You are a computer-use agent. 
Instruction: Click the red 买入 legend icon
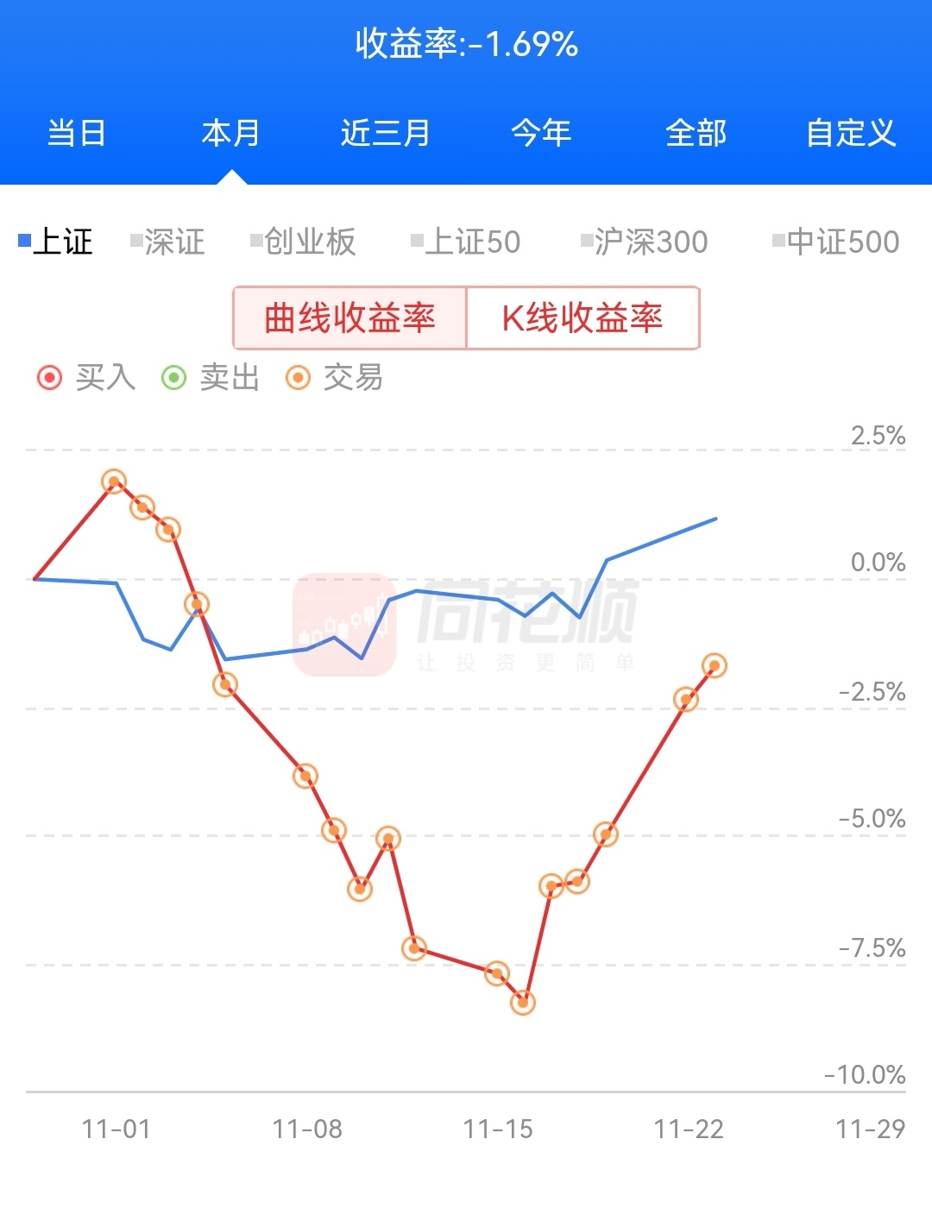pyautogui.click(x=50, y=378)
